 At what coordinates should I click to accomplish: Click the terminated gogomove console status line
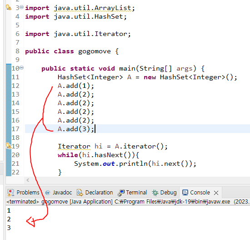point(128,202)
